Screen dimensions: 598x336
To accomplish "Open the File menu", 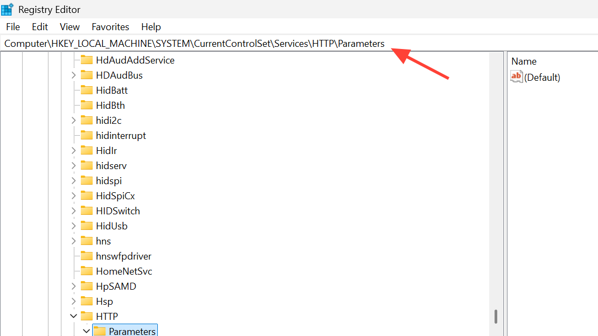I will click(13, 26).
